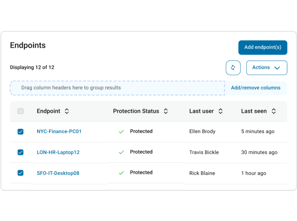The width and height of the screenshot is (297, 221).
Task: Toggle the select-all checkbox in table header
Action: (21, 111)
